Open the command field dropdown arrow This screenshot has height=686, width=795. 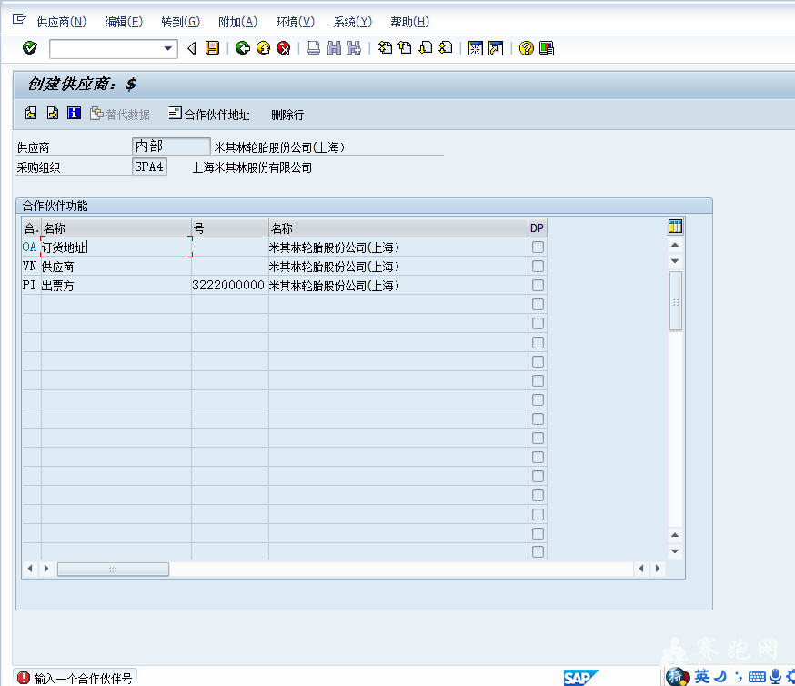click(167, 48)
